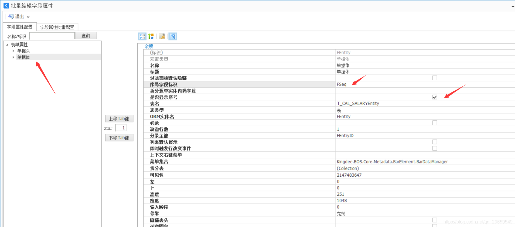Select the 输入顺序 property row
515x227 pixels.
tap(329, 207)
